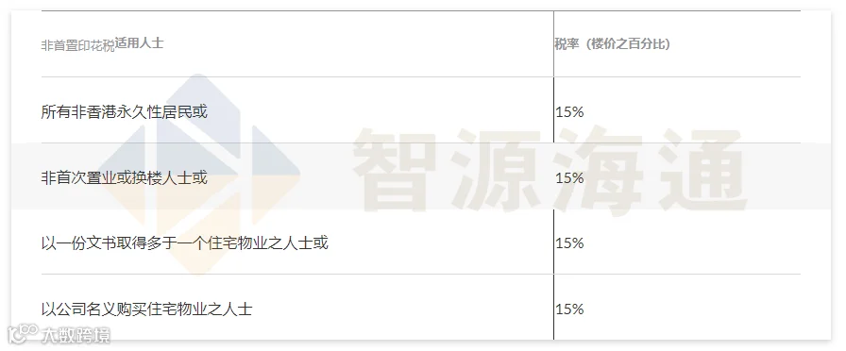Click 以公司名义购买住宅物业之人士 row
846x351 pixels.
[146, 309]
